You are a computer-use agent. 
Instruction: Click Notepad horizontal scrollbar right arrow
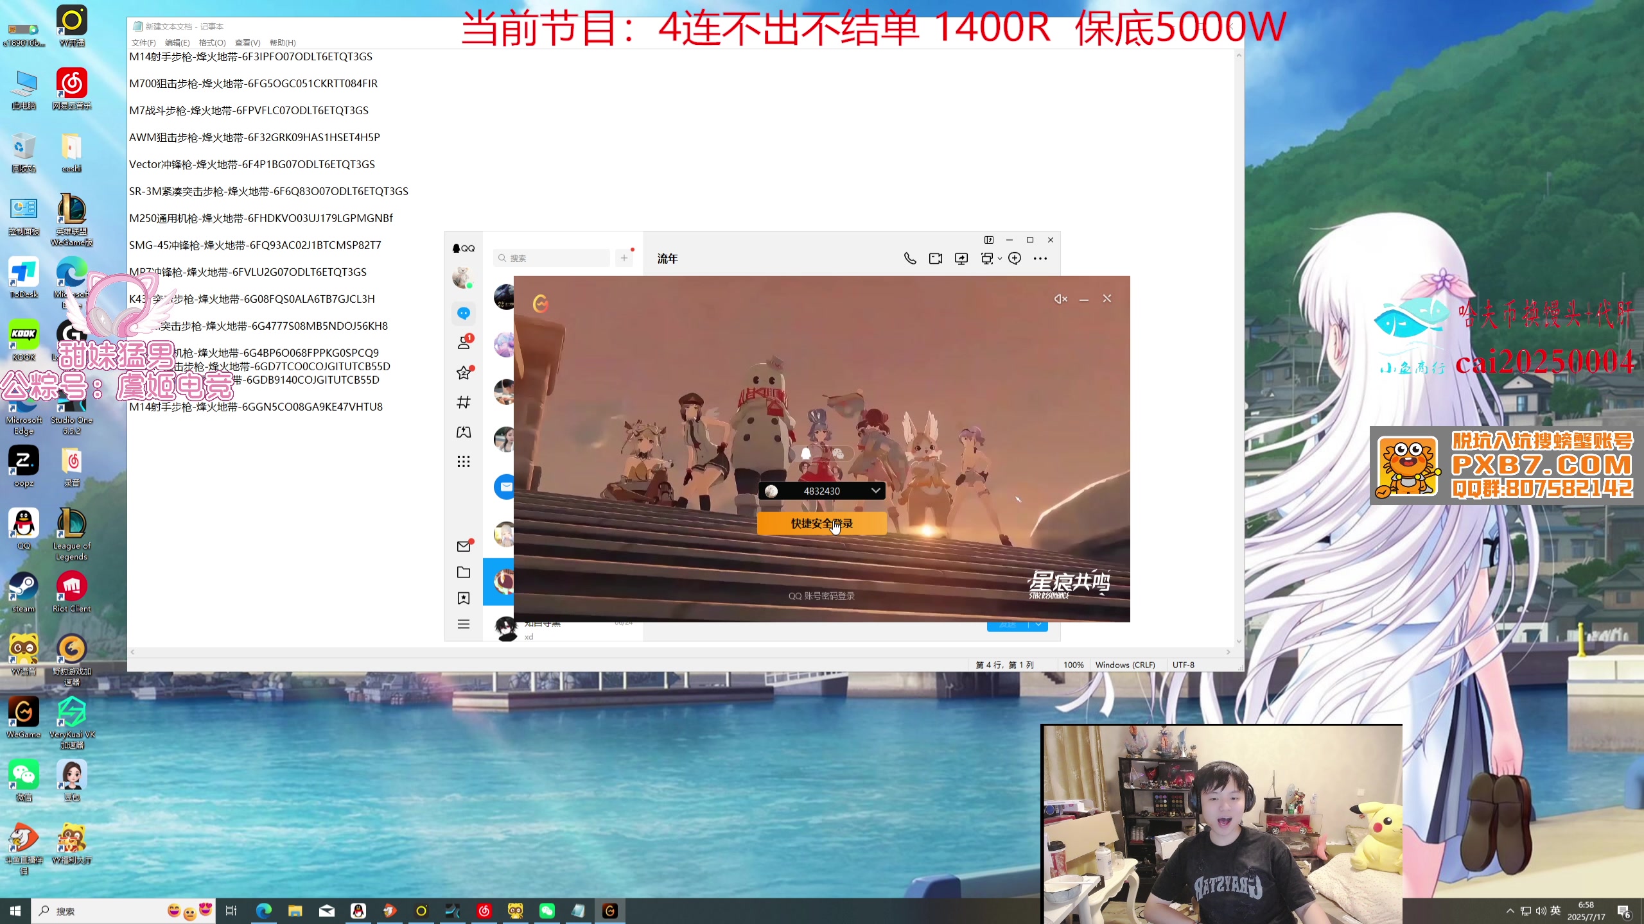coord(1228,652)
